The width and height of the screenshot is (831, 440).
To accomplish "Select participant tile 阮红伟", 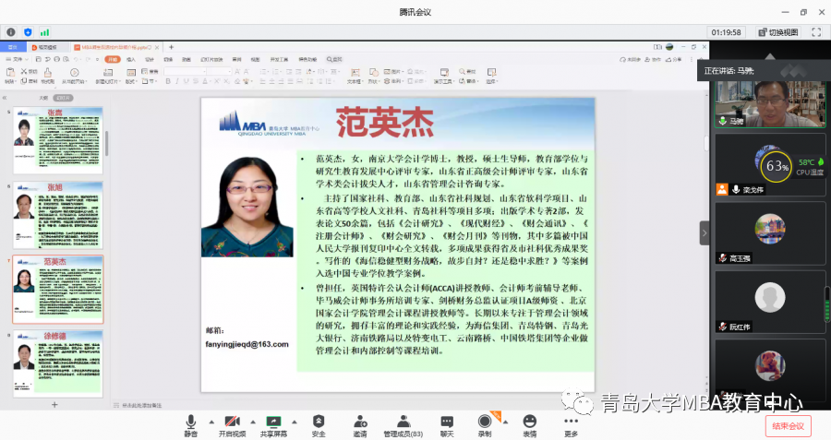I will point(770,302).
